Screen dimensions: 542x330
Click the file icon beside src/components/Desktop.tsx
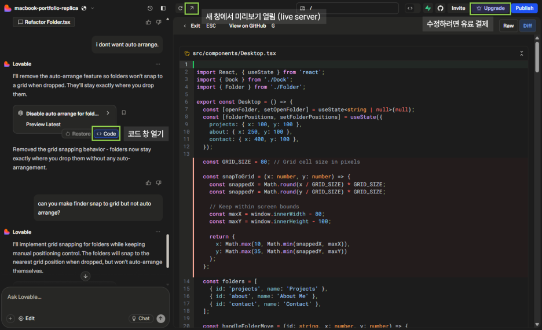(187, 53)
